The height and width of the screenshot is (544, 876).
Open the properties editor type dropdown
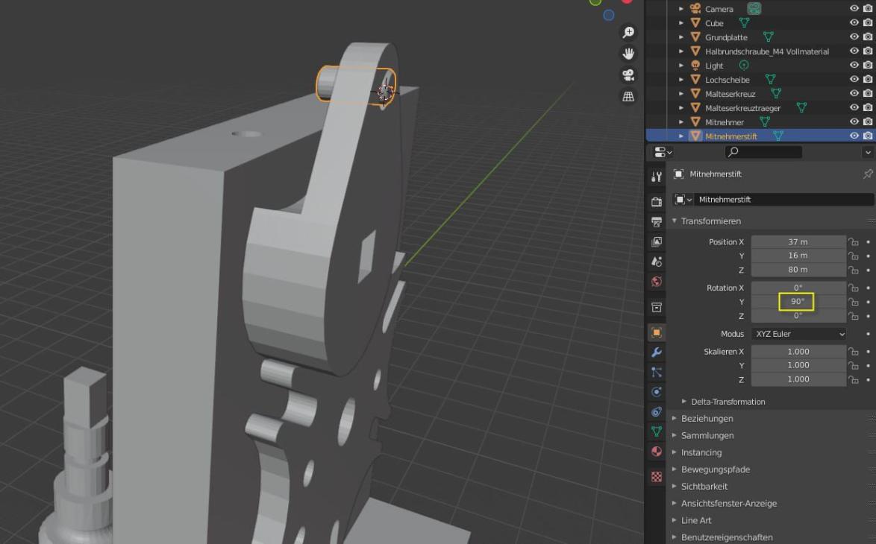(663, 152)
